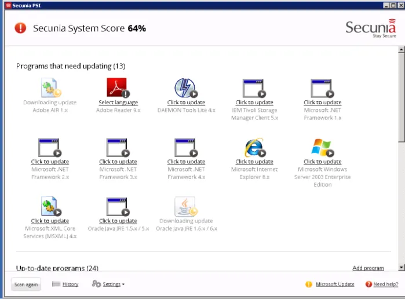
Task: Click the Microsoft .NET Framework 4.x icon
Action: pyautogui.click(x=186, y=147)
